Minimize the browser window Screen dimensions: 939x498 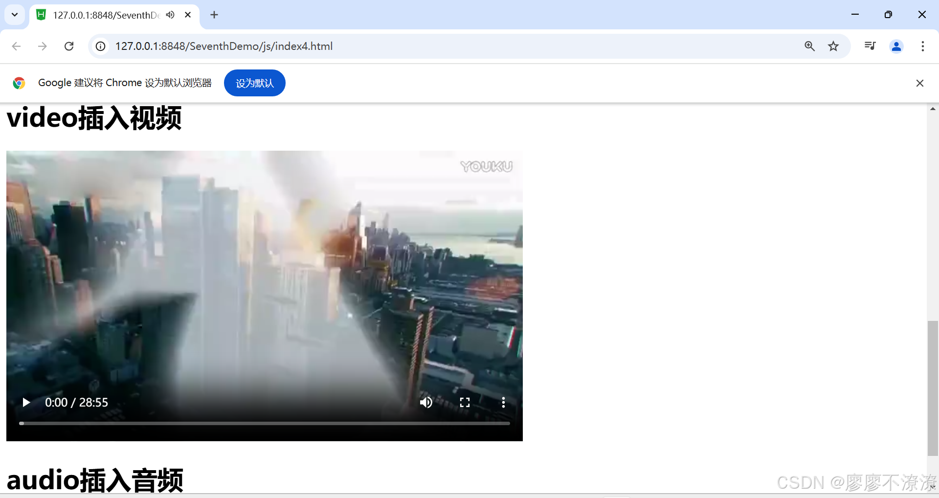pyautogui.click(x=855, y=15)
